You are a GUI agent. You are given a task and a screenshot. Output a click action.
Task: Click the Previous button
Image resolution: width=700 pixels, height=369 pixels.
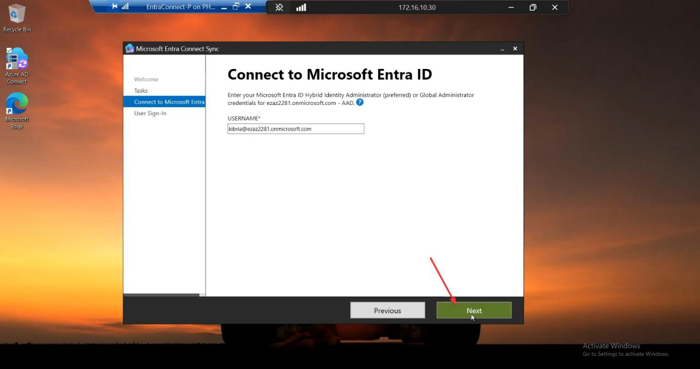tap(388, 310)
